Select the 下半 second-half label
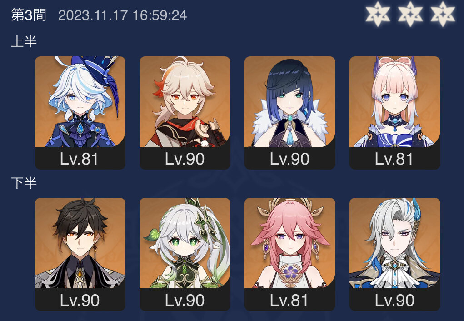Viewport: 464px width, 321px height. coord(24,183)
